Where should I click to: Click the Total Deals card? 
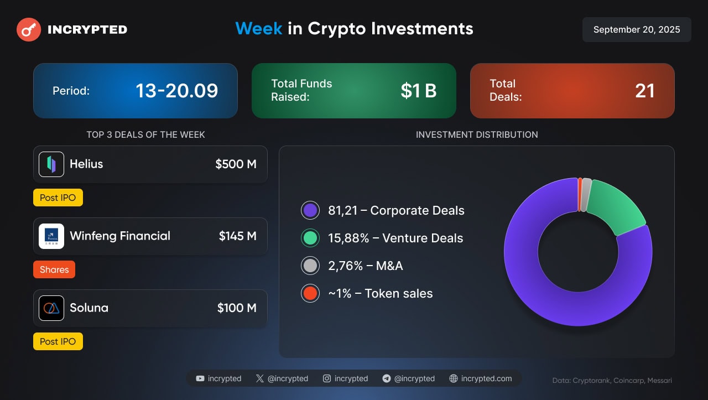point(572,91)
